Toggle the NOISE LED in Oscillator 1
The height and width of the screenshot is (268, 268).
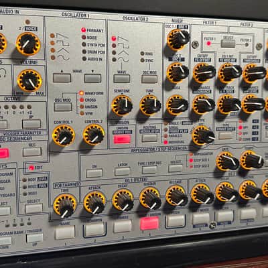pyautogui.click(x=84, y=38)
